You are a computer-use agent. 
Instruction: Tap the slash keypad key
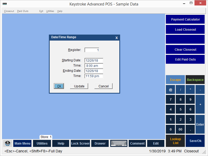[x=180, y=89]
